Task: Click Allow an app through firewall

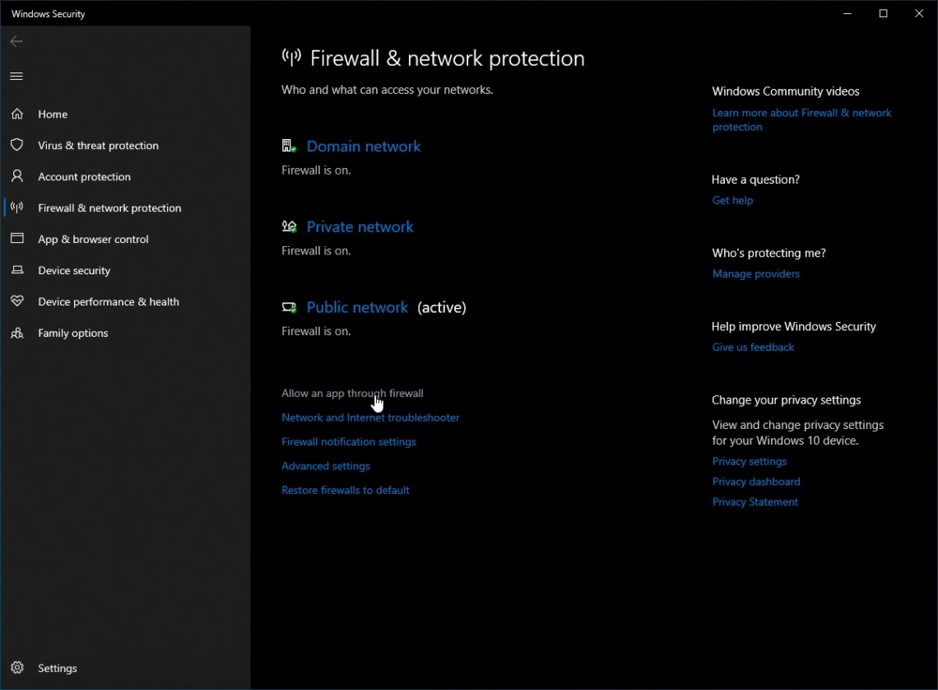Action: click(352, 393)
